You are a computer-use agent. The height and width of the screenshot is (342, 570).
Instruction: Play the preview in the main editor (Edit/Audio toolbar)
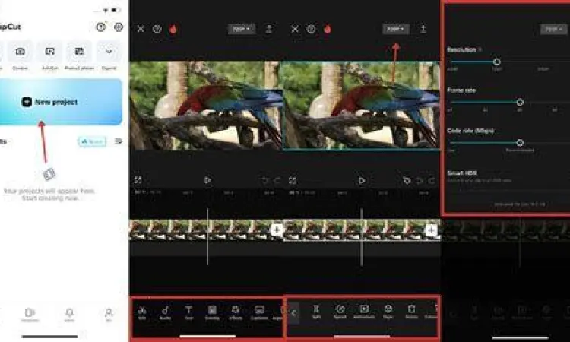(x=207, y=180)
